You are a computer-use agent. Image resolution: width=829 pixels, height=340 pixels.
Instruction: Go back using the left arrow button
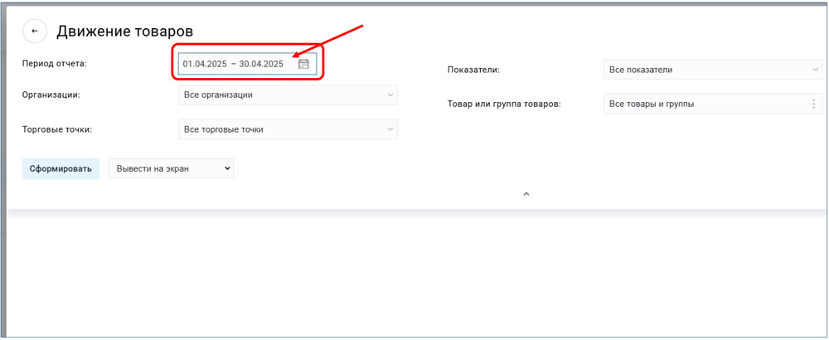click(x=35, y=32)
